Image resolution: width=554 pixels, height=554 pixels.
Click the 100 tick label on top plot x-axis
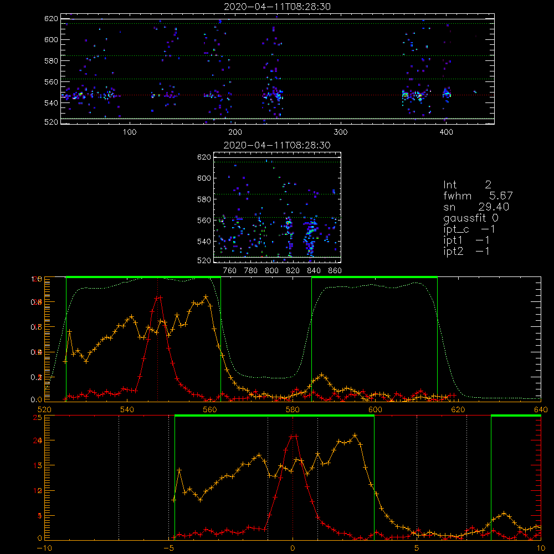click(130, 132)
